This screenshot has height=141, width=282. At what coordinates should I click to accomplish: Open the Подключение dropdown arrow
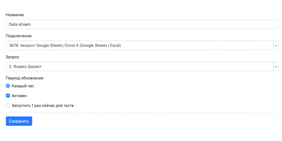click(x=276, y=45)
